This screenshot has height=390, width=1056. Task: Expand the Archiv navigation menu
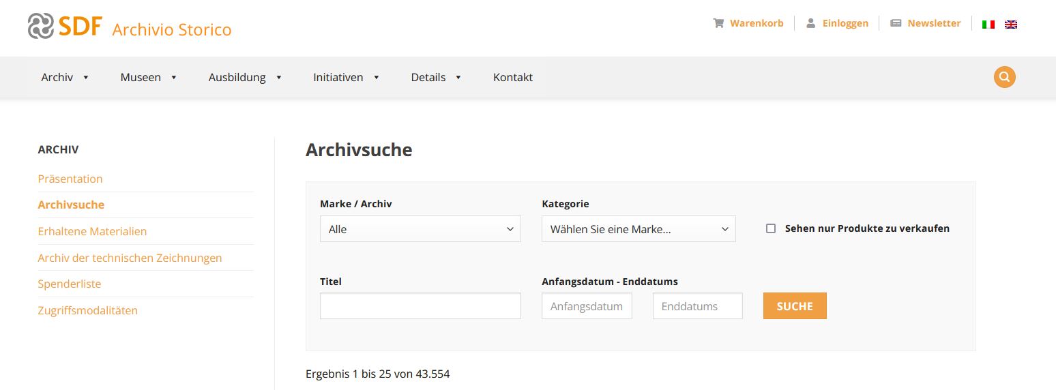(65, 78)
